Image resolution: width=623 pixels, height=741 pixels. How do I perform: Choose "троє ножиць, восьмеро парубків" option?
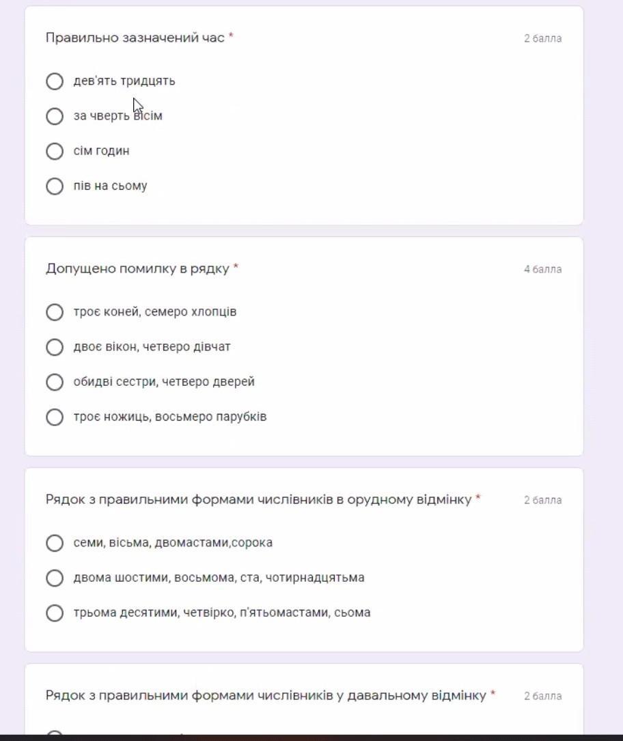coord(55,417)
